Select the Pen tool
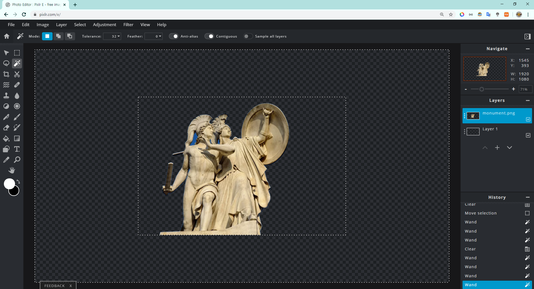 6,117
